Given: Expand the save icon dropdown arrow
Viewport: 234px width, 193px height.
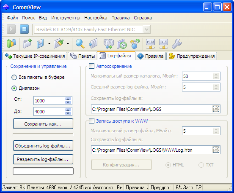Looking at the screenshot, I should tap(49, 43).
